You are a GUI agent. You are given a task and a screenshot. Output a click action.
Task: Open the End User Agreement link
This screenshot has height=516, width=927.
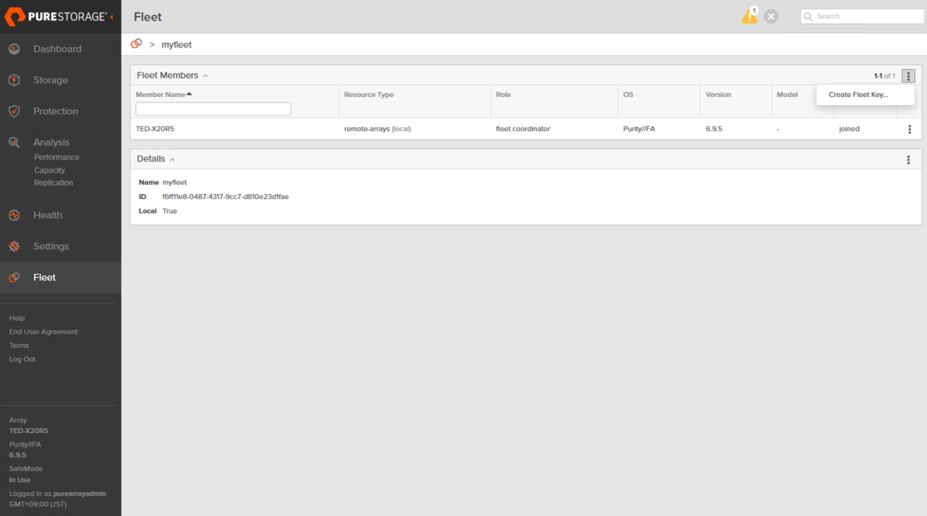click(43, 332)
